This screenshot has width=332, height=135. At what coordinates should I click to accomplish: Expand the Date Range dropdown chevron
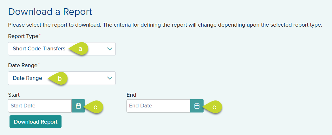[x=110, y=78]
